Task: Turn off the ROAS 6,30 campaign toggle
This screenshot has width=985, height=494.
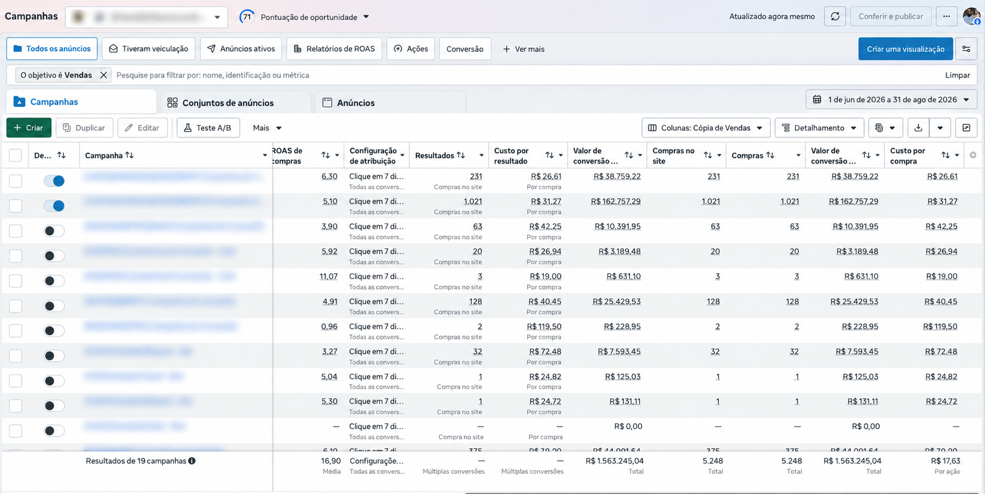Action: tap(55, 181)
